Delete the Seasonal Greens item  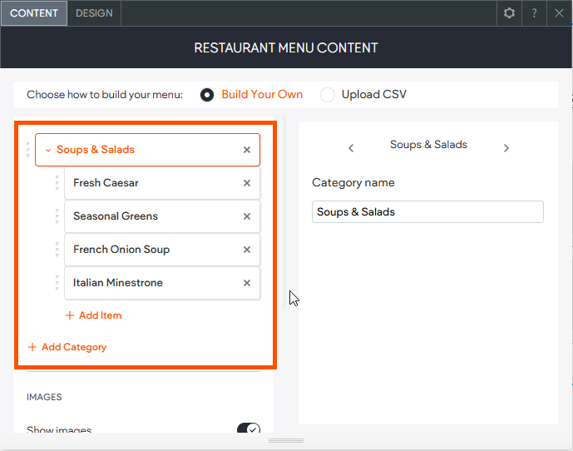246,217
